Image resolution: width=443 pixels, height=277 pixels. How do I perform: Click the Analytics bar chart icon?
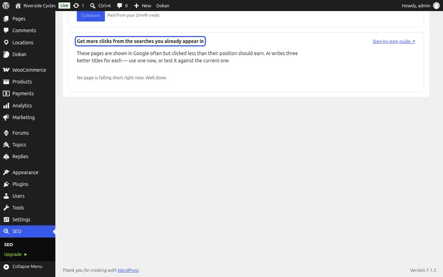[6, 106]
